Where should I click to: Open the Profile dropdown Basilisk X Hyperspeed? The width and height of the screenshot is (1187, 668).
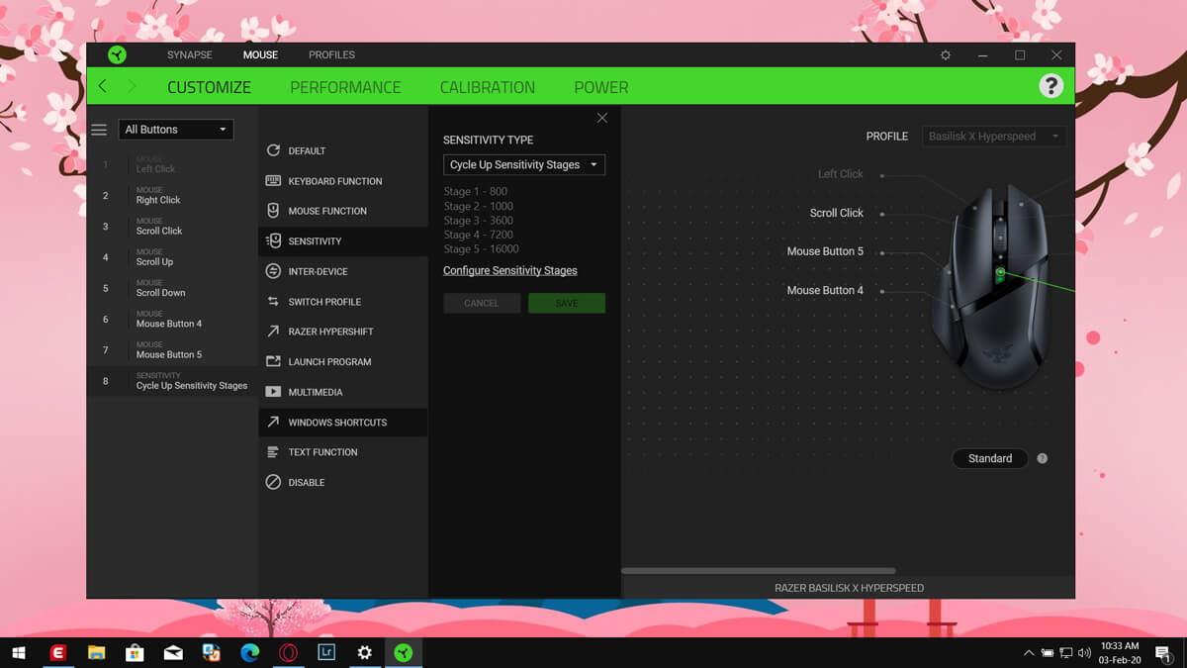(994, 137)
